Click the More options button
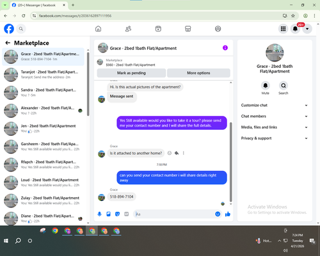Viewport: 320px width, 256px height. coord(198,73)
